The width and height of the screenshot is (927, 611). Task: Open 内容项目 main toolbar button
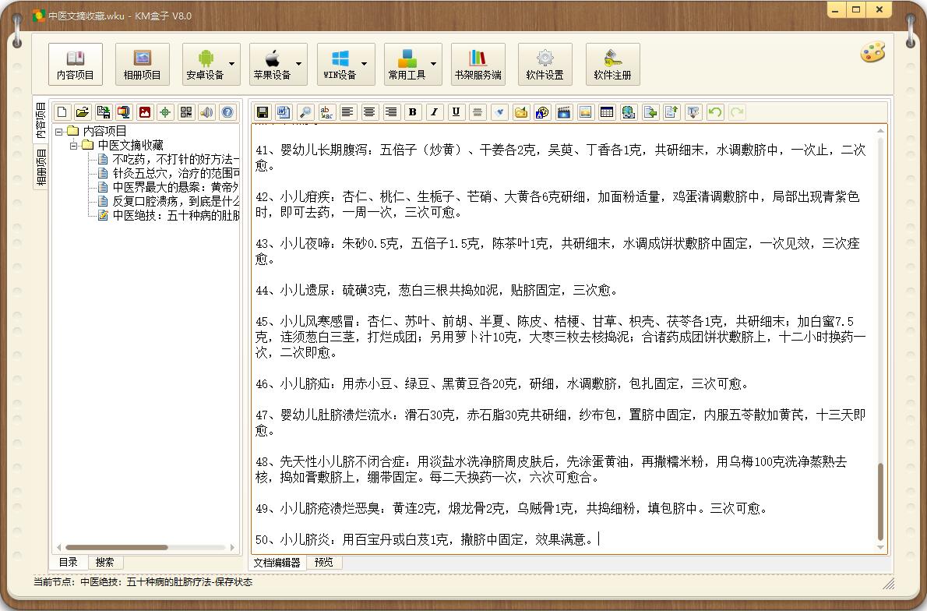[x=75, y=64]
